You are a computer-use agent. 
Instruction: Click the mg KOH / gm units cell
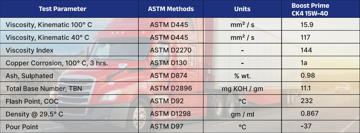click(242, 89)
